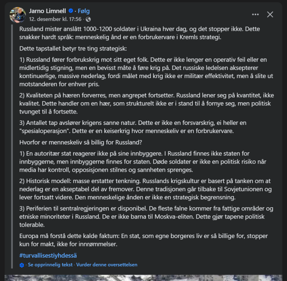287x281 pixels.
Task: Click the paragraph starting 'Russland fører forbrukskrig'
Action: coord(143,71)
